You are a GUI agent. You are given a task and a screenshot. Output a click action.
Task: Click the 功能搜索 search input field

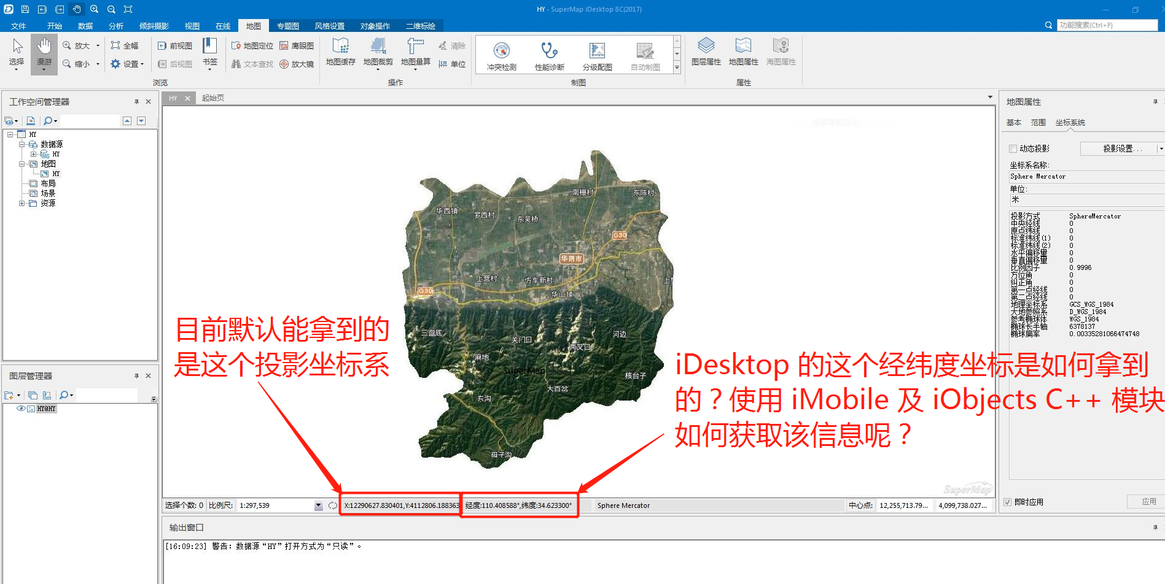pyautogui.click(x=1107, y=25)
